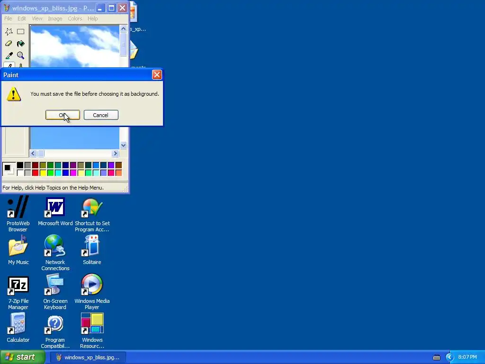Pick the bright yellow color swatch
The width and height of the screenshot is (485, 364).
pos(43,173)
